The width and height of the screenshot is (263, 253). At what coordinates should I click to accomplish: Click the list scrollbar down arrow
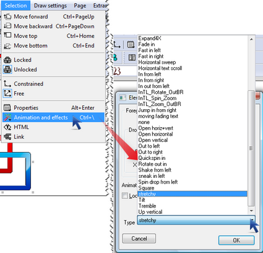251,211
